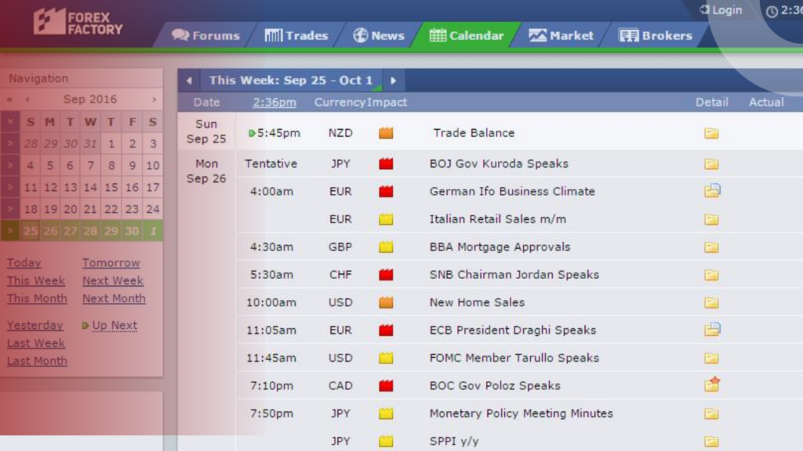Click the Up Next link
This screenshot has height=451, width=803.
[x=114, y=325]
